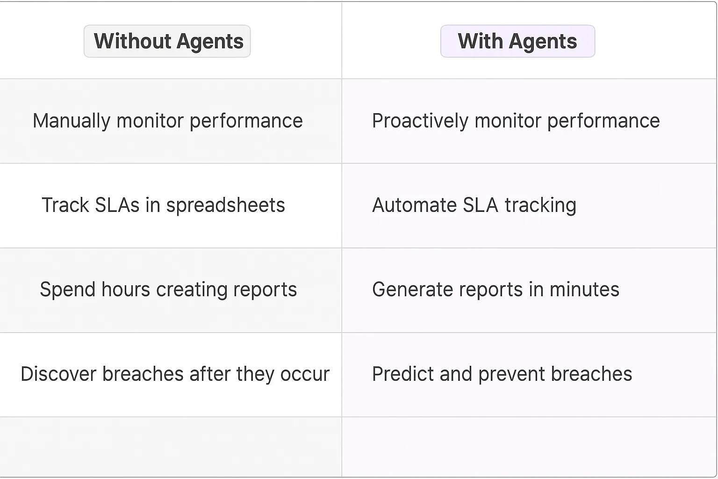The image size is (718, 479).
Task: Click the word "spreadsheets" in the table
Action: pyautogui.click(x=225, y=205)
